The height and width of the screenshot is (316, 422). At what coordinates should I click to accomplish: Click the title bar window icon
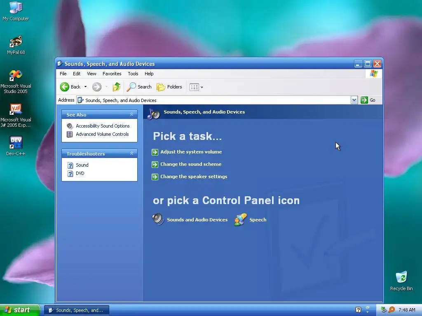pyautogui.click(x=60, y=64)
